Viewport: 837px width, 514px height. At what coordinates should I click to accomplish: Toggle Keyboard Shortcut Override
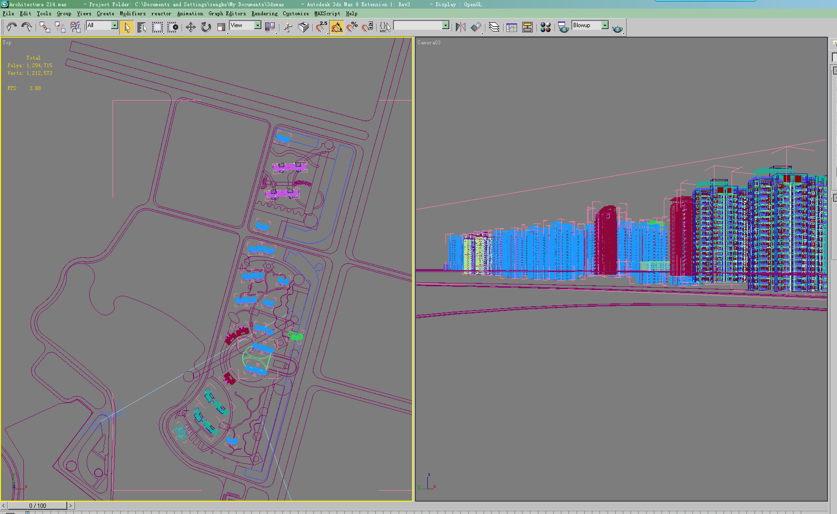click(x=303, y=27)
